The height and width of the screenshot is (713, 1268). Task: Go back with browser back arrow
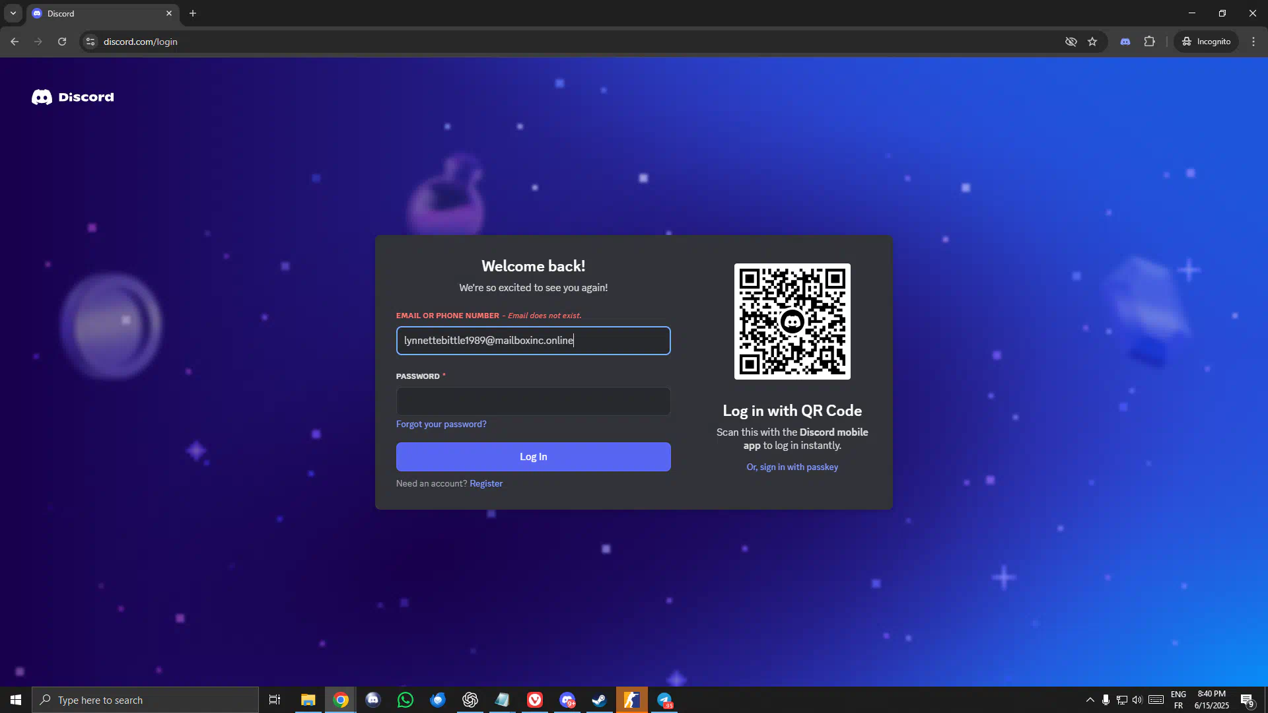[x=15, y=42]
